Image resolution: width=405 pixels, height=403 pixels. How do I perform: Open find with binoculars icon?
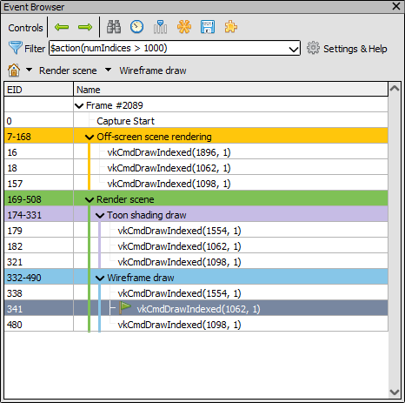pyautogui.click(x=114, y=27)
